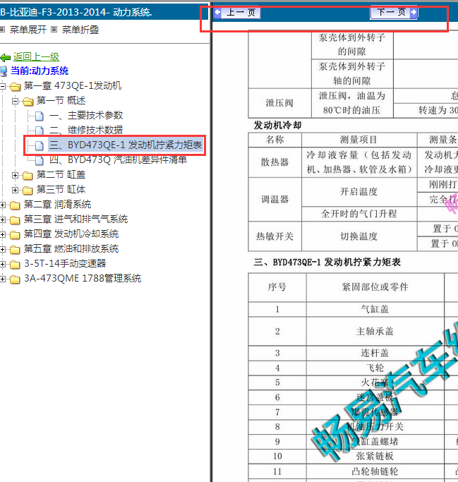Click 返回上一级 link

tap(36, 56)
